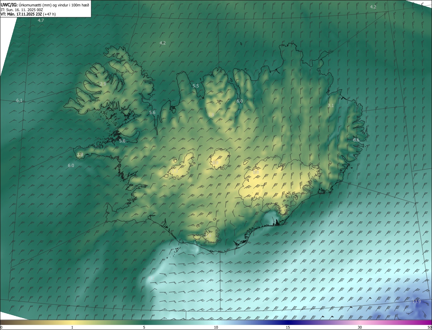Click the 1.3 value on Langjökull glacier
The image size is (432, 330).
click(x=175, y=171)
